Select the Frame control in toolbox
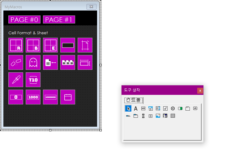 (x=188, y=108)
